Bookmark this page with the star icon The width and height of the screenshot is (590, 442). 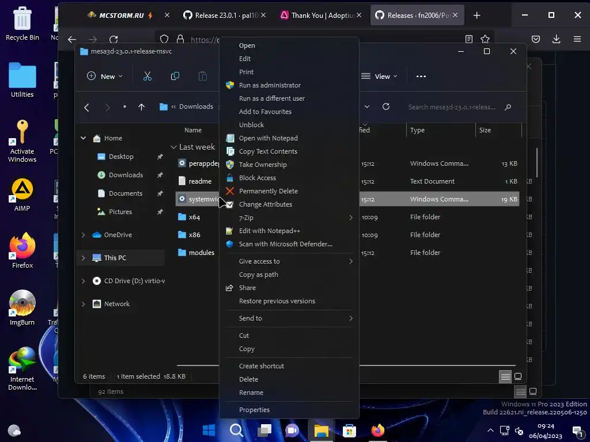click(x=485, y=39)
